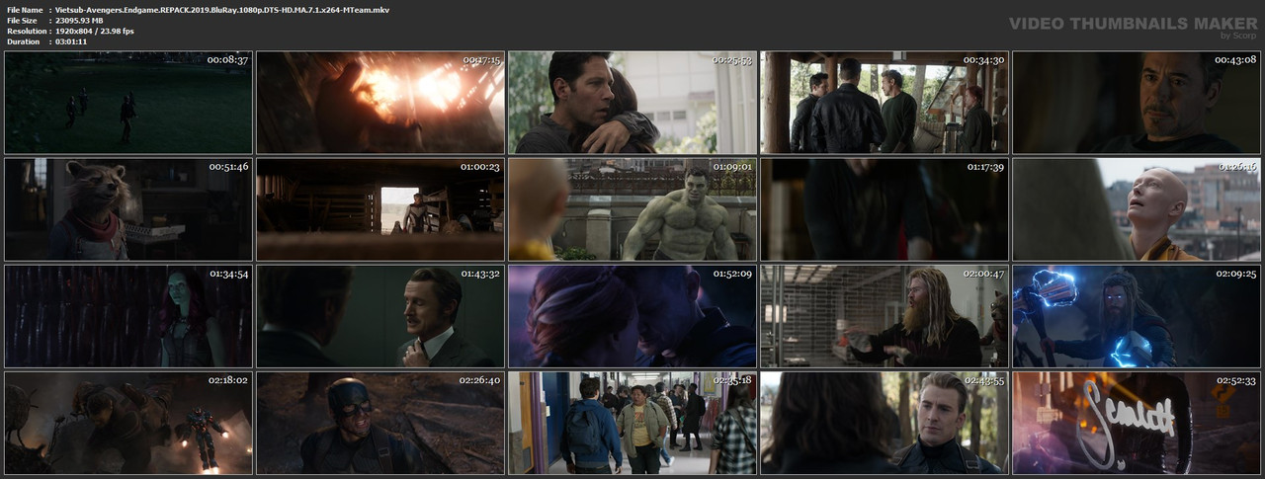Open the thumbnail timestamped 01:52:09
1265x479 pixels.
632,316
